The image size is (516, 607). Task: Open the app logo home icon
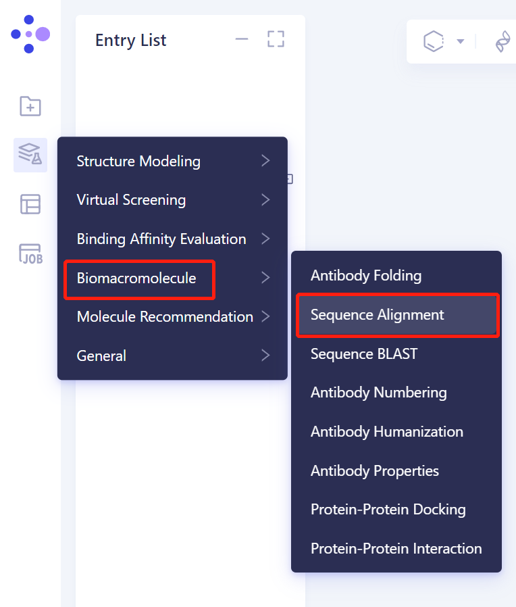pyautogui.click(x=30, y=34)
